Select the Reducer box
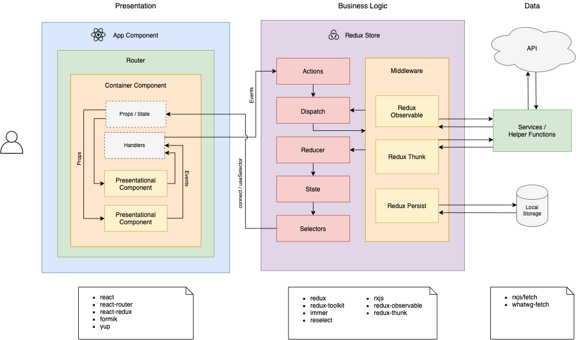 313,150
